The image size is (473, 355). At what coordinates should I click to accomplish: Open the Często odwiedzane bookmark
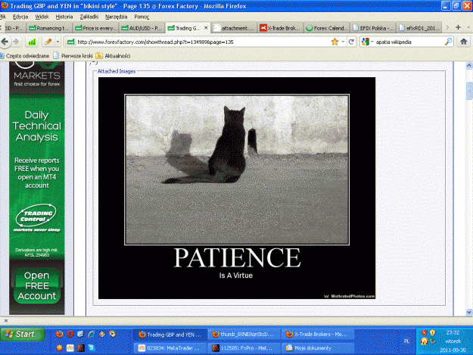pyautogui.click(x=25, y=56)
